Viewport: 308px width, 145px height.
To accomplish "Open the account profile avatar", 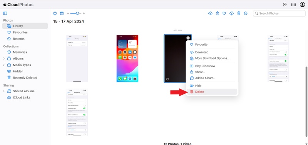I will click(302, 5).
